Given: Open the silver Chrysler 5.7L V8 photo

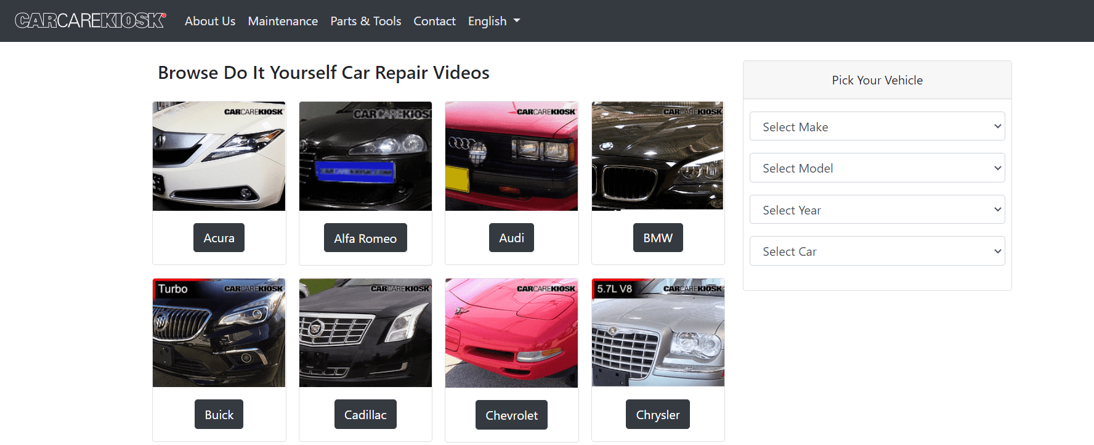Looking at the screenshot, I should pos(658,333).
